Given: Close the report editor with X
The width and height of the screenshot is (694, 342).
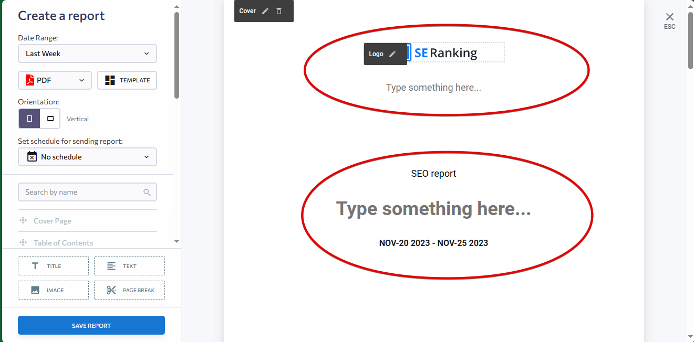Looking at the screenshot, I should pyautogui.click(x=669, y=17).
